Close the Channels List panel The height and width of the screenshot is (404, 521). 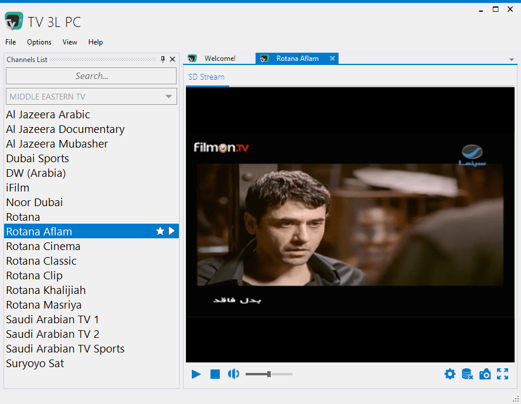[x=172, y=59]
